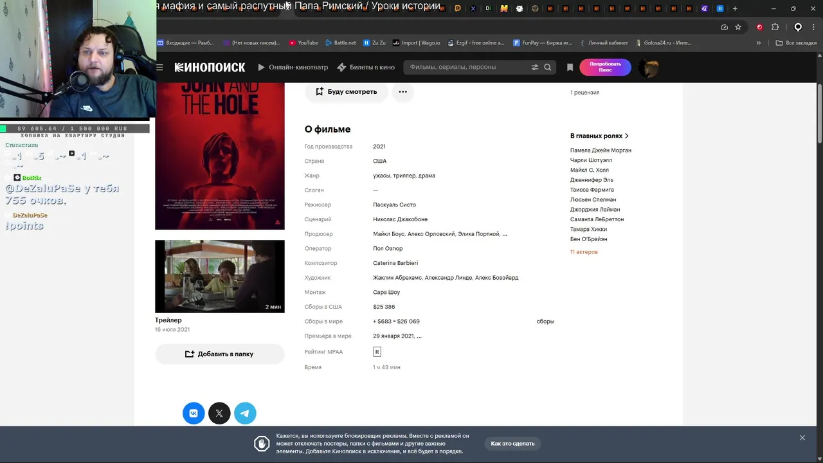Open Личный кабинет bookmark
Image resolution: width=823 pixels, height=463 pixels.
603,43
